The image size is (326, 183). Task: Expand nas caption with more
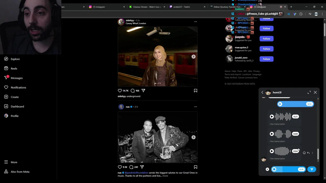165,176
